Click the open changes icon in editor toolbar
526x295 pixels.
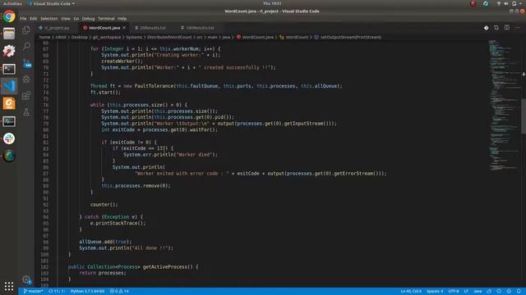pyautogui.click(x=496, y=28)
